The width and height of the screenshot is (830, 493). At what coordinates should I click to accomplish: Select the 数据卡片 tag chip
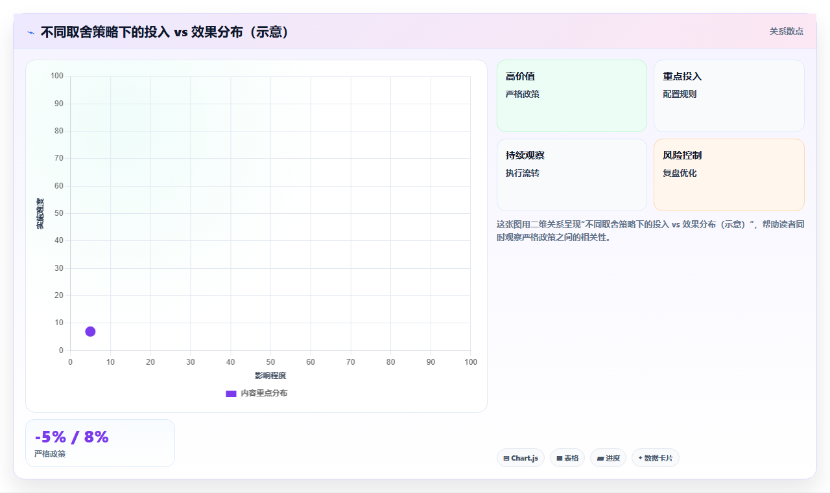(x=656, y=458)
